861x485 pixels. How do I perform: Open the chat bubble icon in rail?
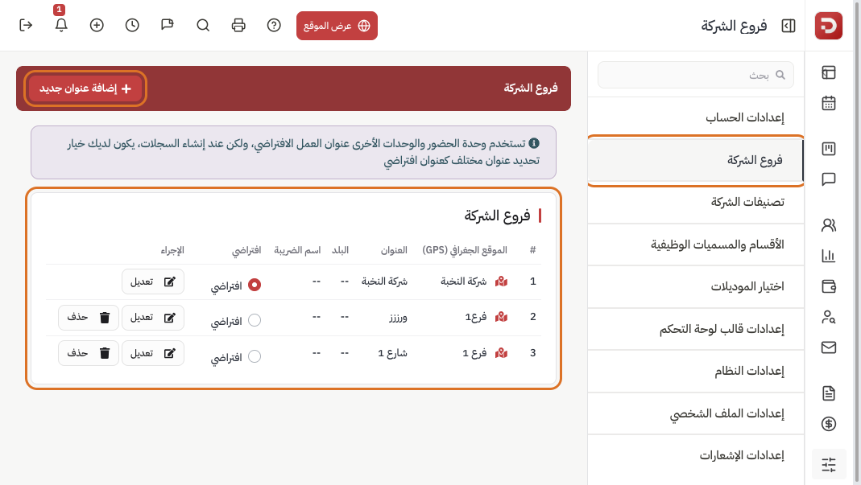tap(829, 179)
